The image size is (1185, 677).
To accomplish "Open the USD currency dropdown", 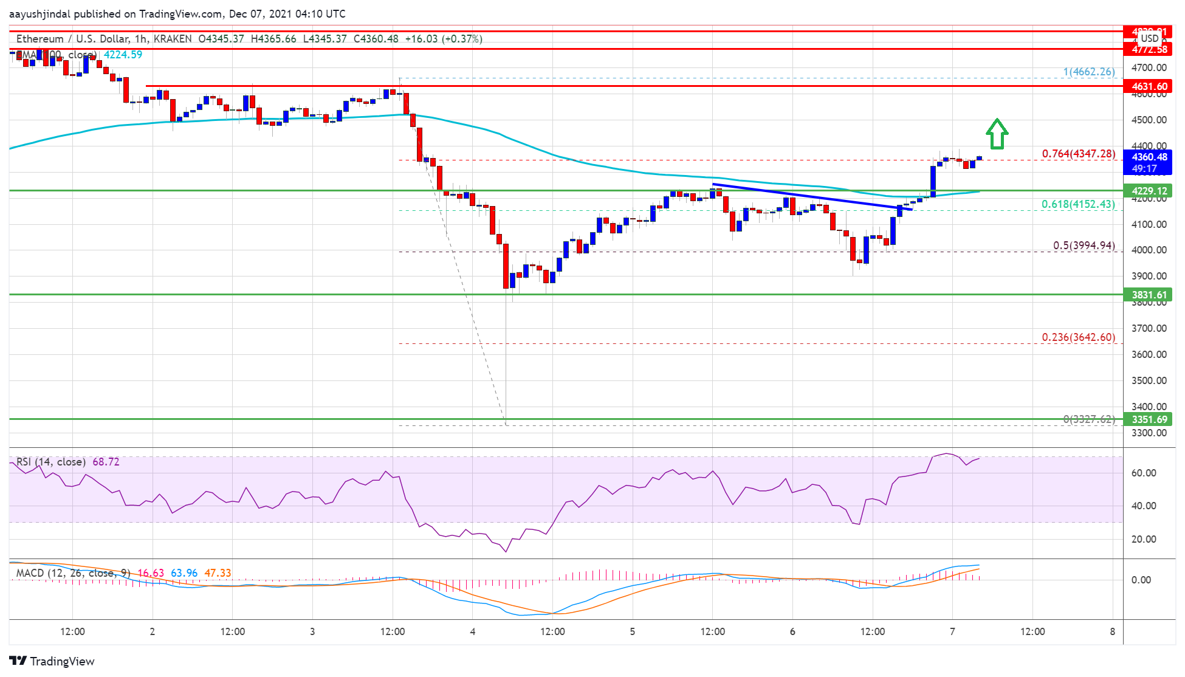I will pyautogui.click(x=1149, y=39).
